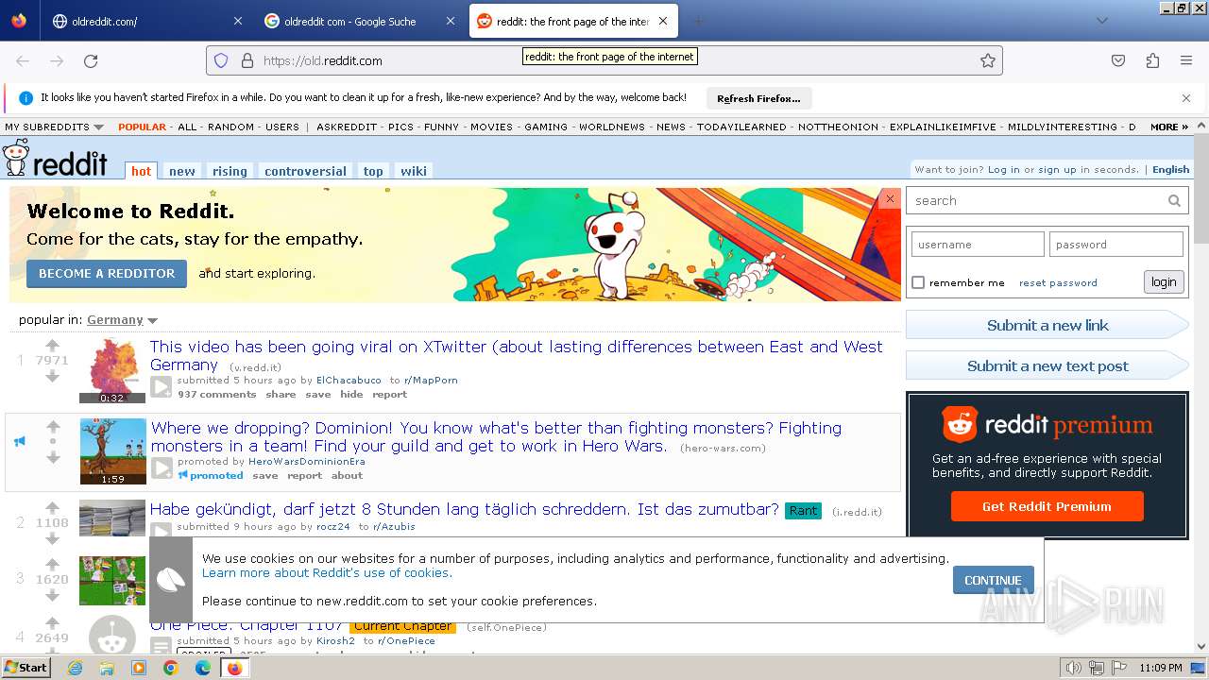Upvote the Habe gekündigt post
1209x680 pixels.
[x=53, y=508]
